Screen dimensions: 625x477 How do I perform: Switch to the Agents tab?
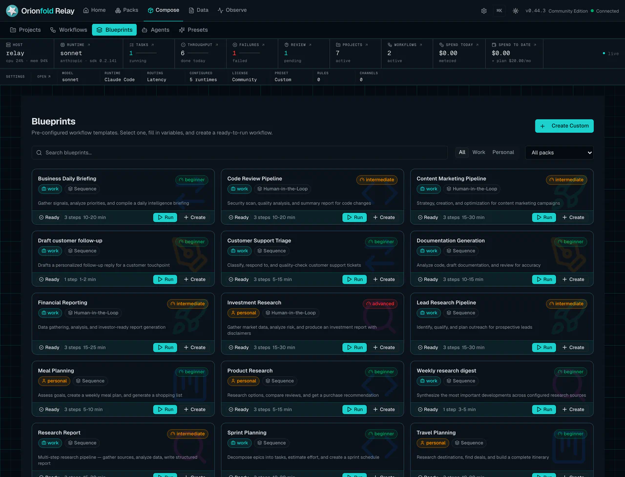(155, 30)
